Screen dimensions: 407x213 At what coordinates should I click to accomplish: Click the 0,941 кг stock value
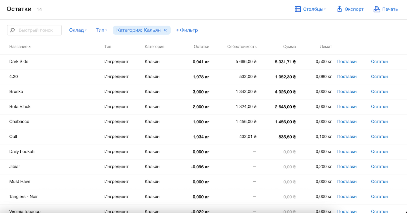[x=201, y=62]
